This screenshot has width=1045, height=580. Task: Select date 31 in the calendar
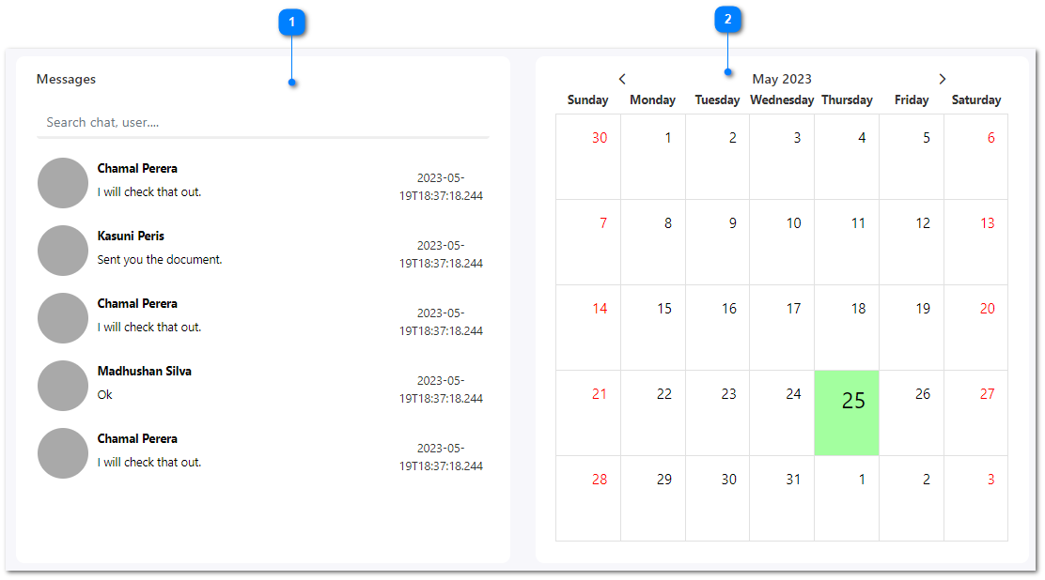pos(782,497)
